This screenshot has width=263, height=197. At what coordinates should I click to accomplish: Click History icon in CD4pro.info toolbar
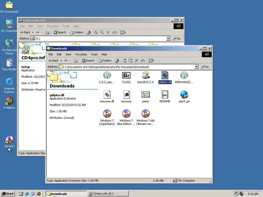coord(88,32)
